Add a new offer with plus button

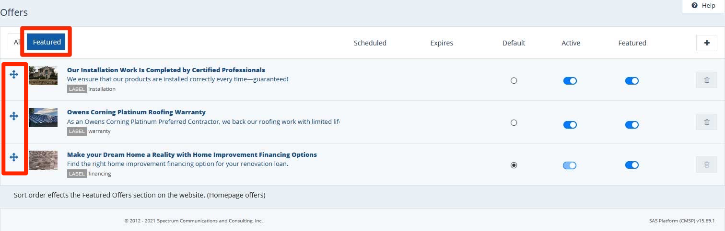pyautogui.click(x=706, y=43)
